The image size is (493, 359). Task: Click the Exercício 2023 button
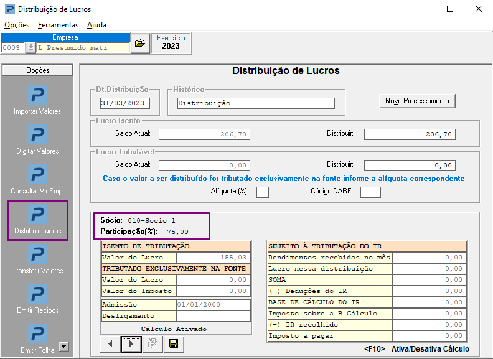(x=171, y=42)
